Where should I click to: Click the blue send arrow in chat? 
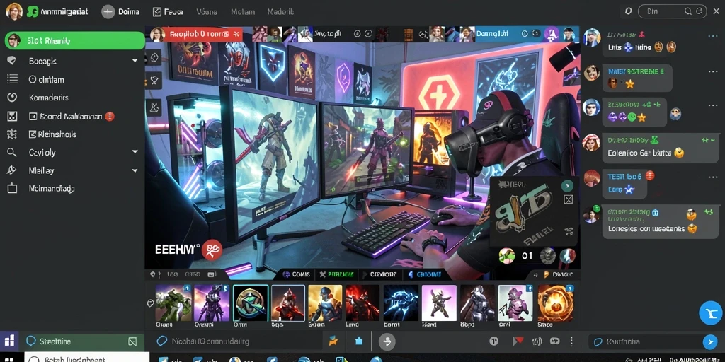coord(709,341)
